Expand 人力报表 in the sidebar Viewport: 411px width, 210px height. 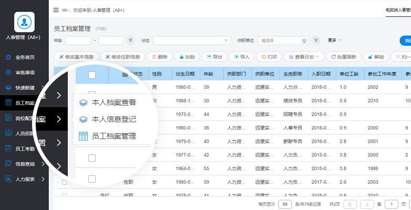coord(25,179)
